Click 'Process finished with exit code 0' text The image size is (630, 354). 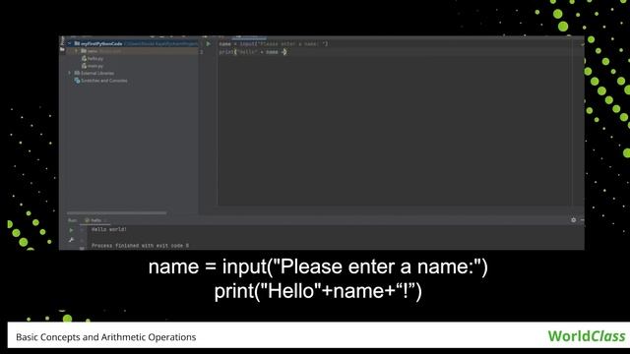(140, 245)
